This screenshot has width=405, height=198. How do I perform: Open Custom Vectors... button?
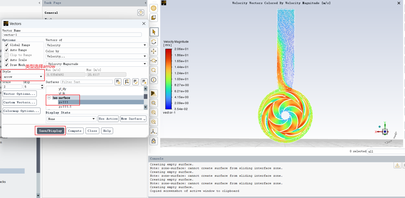pyautogui.click(x=20, y=102)
